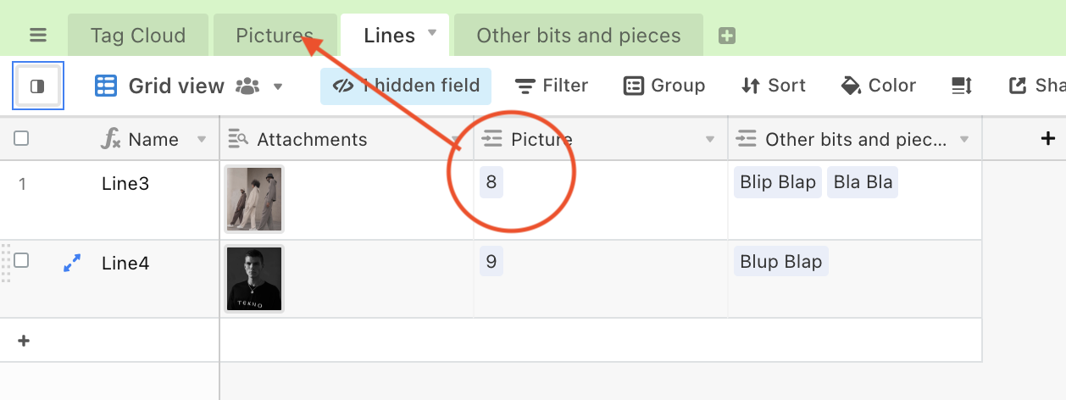This screenshot has height=400, width=1066.
Task: Check the select-all rows checkbox
Action: (22, 139)
